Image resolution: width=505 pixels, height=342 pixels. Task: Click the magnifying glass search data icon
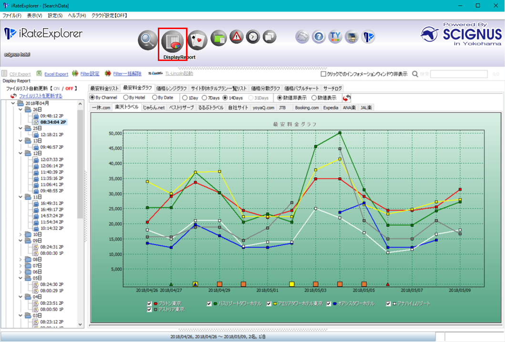[x=147, y=40]
